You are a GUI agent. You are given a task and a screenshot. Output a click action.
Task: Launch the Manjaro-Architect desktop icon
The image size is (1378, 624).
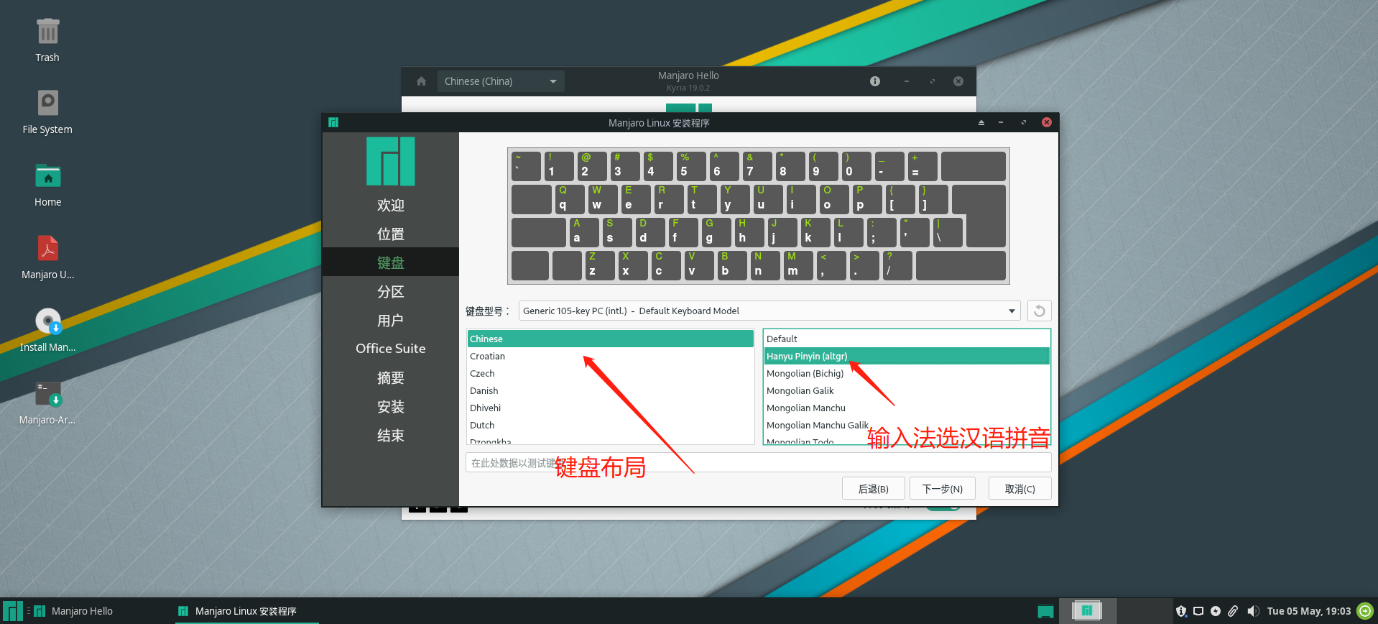tap(47, 394)
